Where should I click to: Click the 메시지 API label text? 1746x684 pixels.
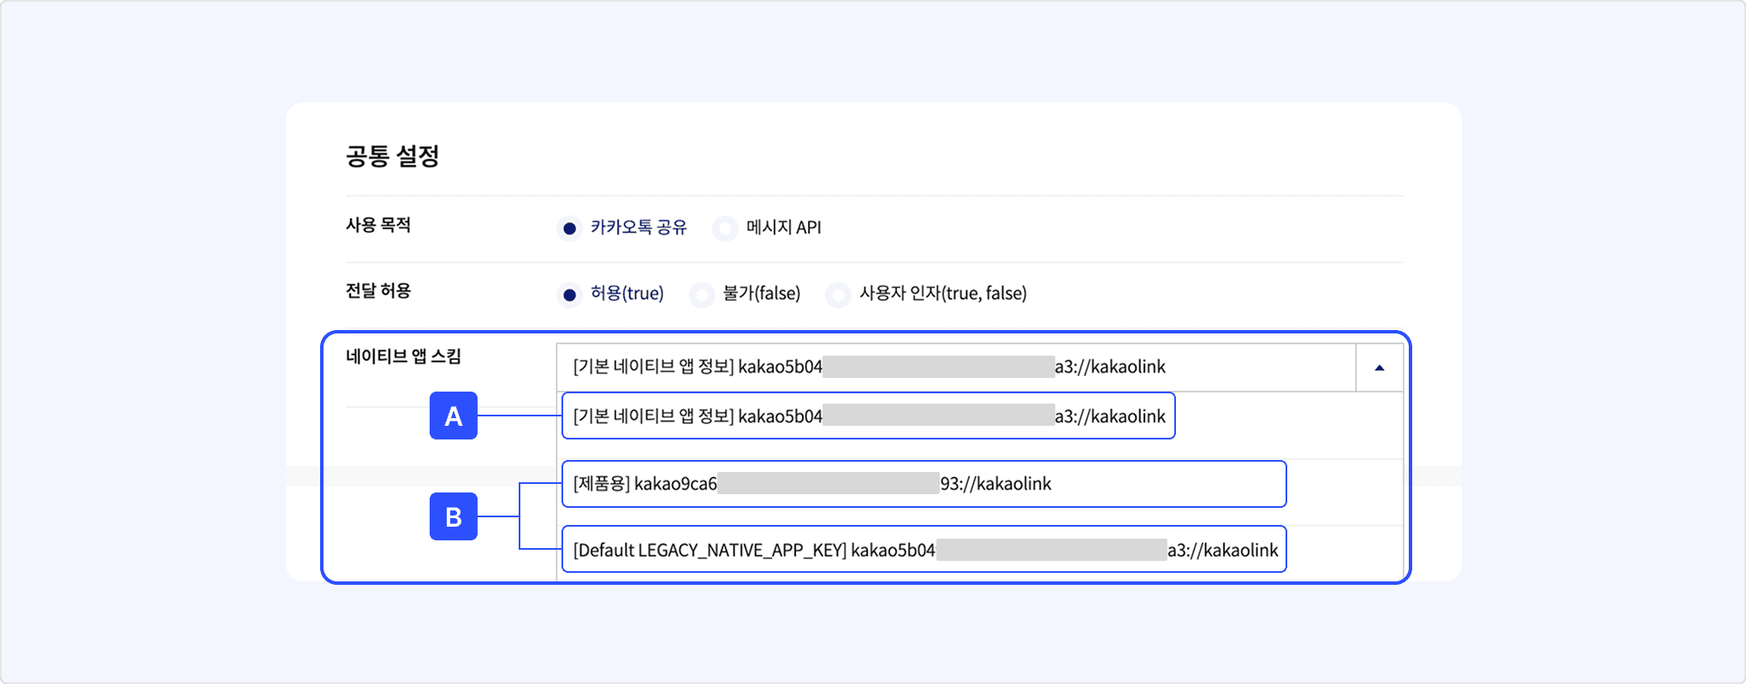(783, 227)
